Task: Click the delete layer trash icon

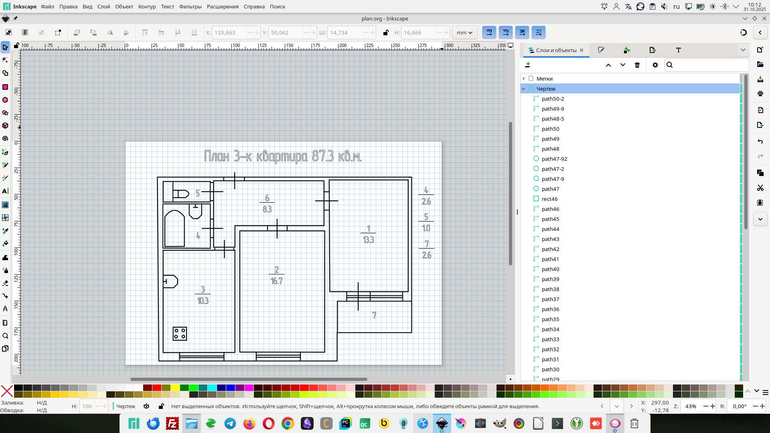Action: [x=637, y=65]
